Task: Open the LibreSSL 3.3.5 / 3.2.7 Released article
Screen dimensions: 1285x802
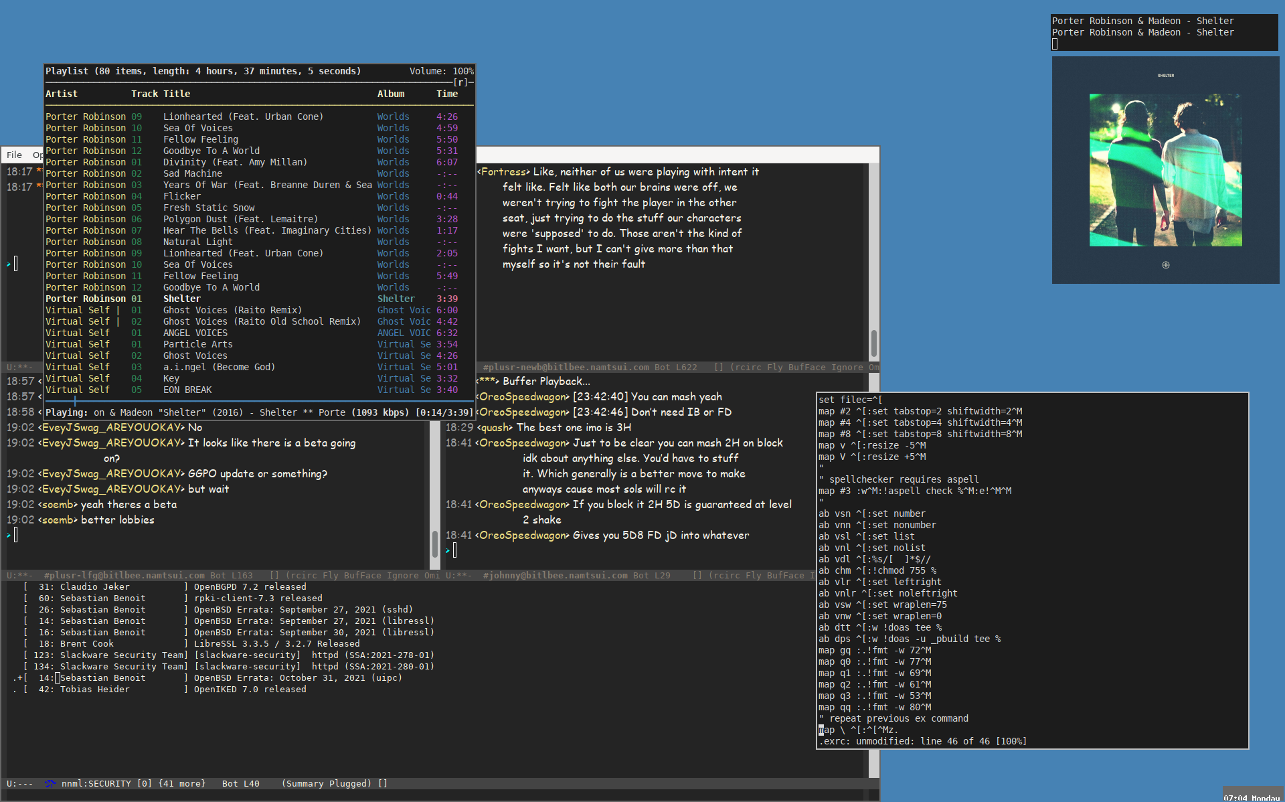Action: point(276,644)
